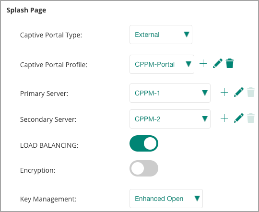Click the Secondary Server trash icon

click(x=251, y=118)
